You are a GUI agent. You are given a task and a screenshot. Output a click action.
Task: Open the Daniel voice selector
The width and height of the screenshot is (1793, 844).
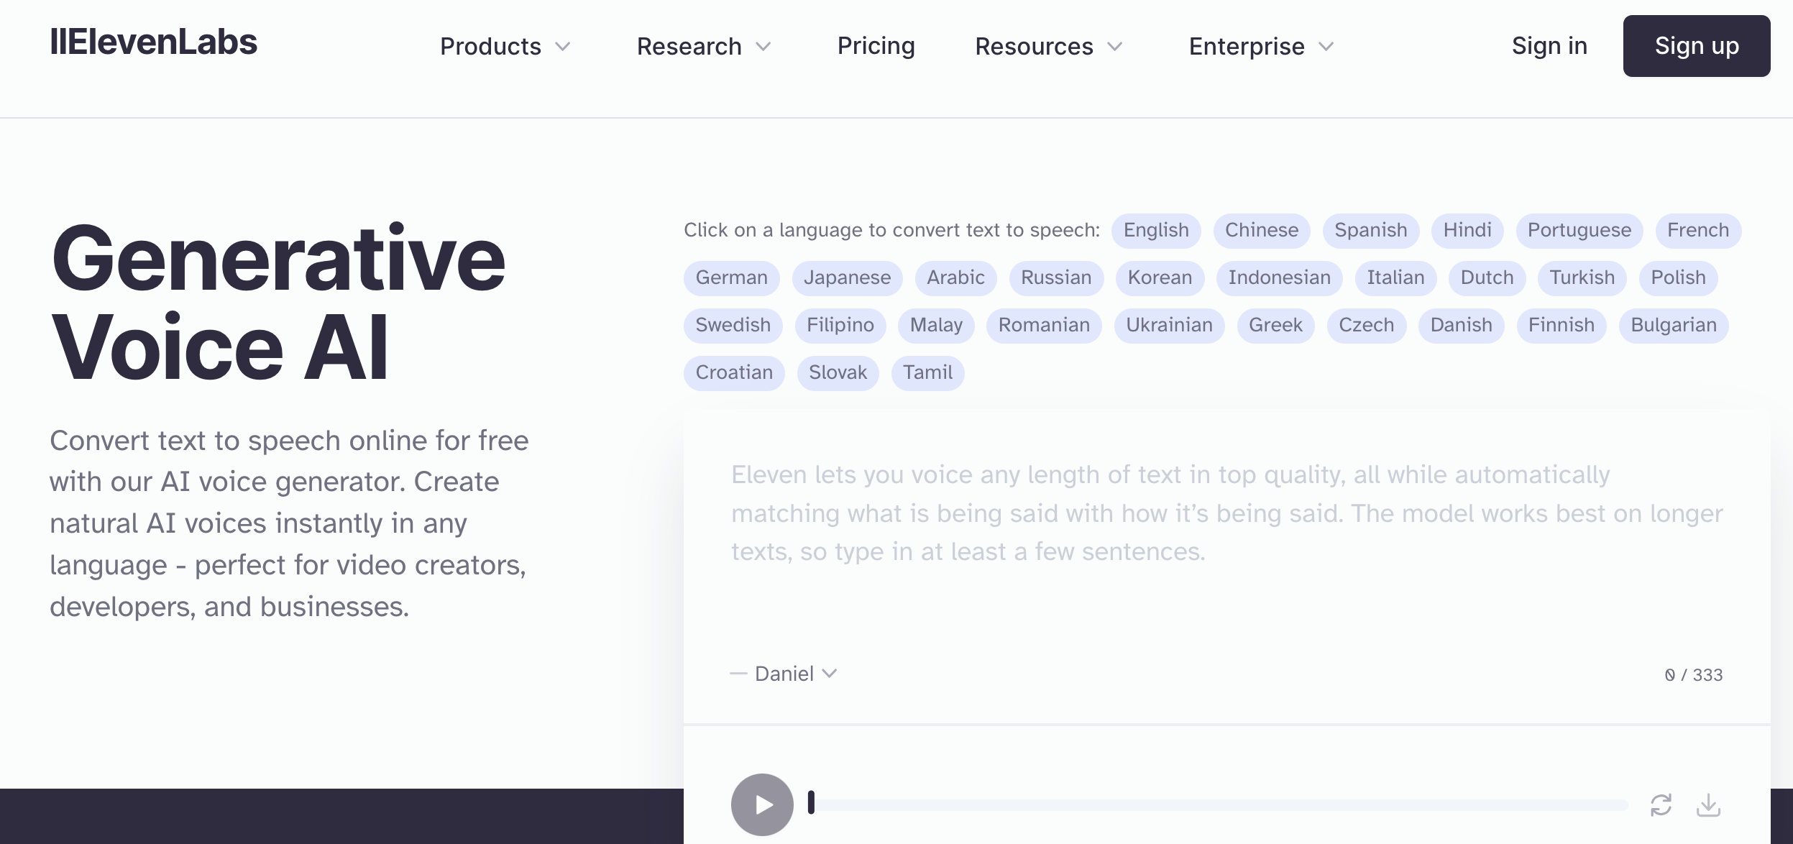coord(795,674)
